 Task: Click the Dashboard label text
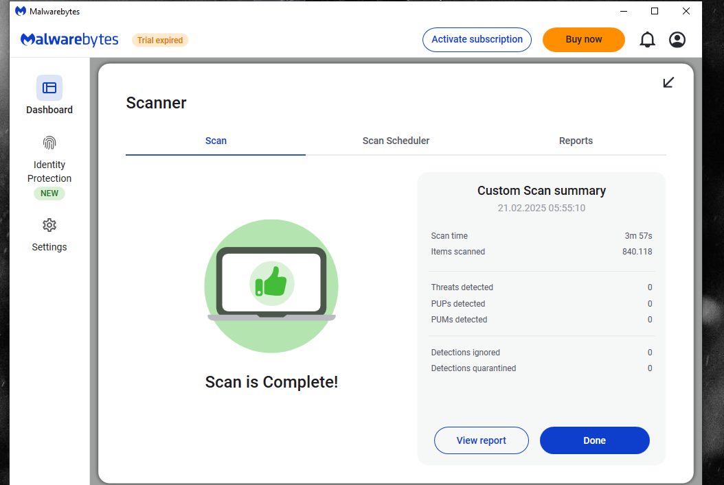click(x=49, y=110)
